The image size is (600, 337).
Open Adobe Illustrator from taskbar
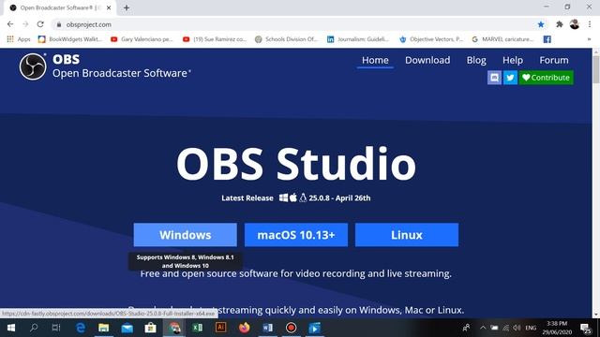pyautogui.click(x=221, y=328)
